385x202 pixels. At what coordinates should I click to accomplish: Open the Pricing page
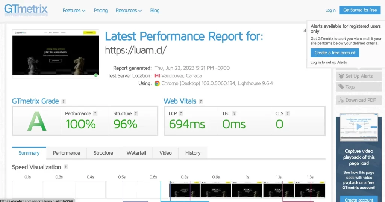[x=100, y=11]
